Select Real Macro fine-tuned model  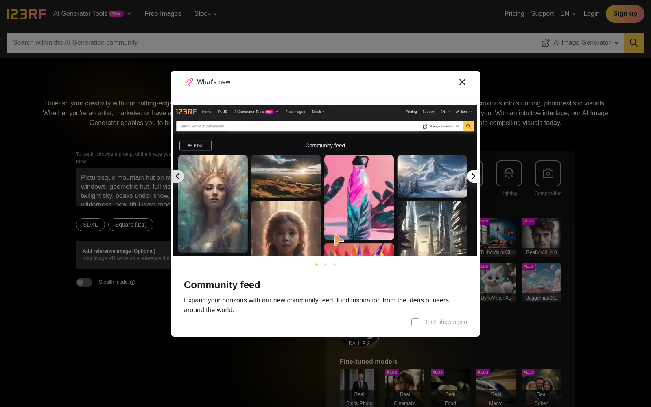[496, 388]
